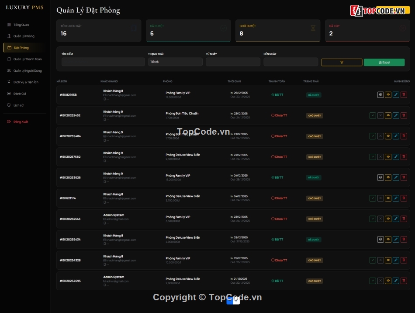Approve booking #BK20257582 with checkmark icon
The height and width of the screenshot is (313, 415).
click(373, 157)
